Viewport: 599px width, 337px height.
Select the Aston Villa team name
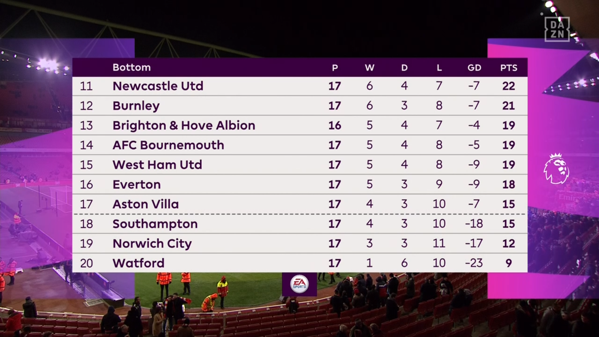tap(146, 204)
